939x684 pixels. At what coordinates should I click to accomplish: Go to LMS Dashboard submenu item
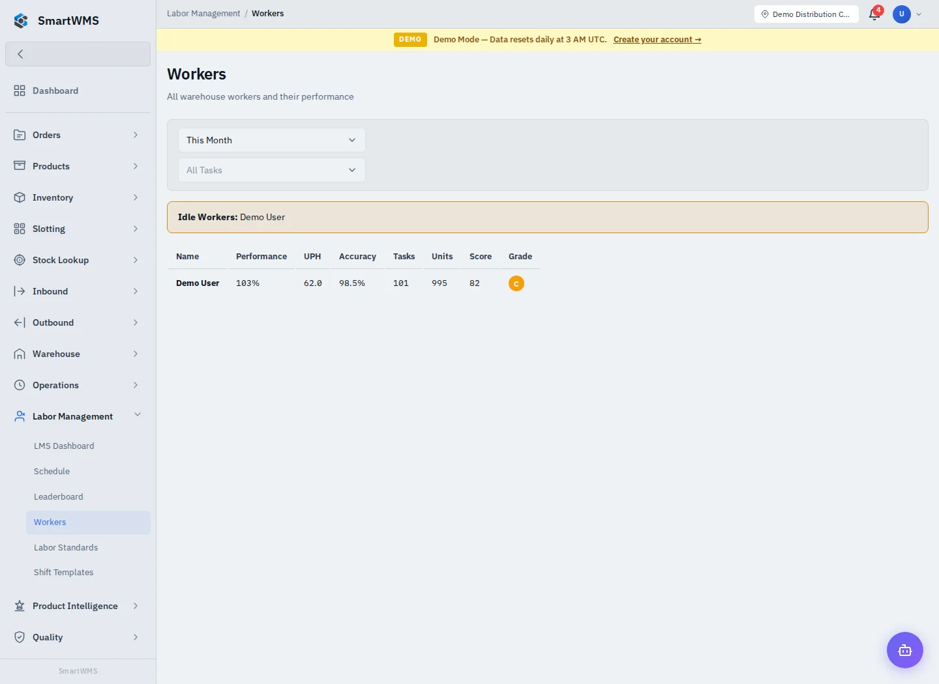point(88,446)
